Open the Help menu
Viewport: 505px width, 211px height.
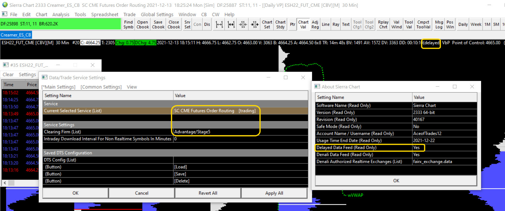tap(229, 14)
